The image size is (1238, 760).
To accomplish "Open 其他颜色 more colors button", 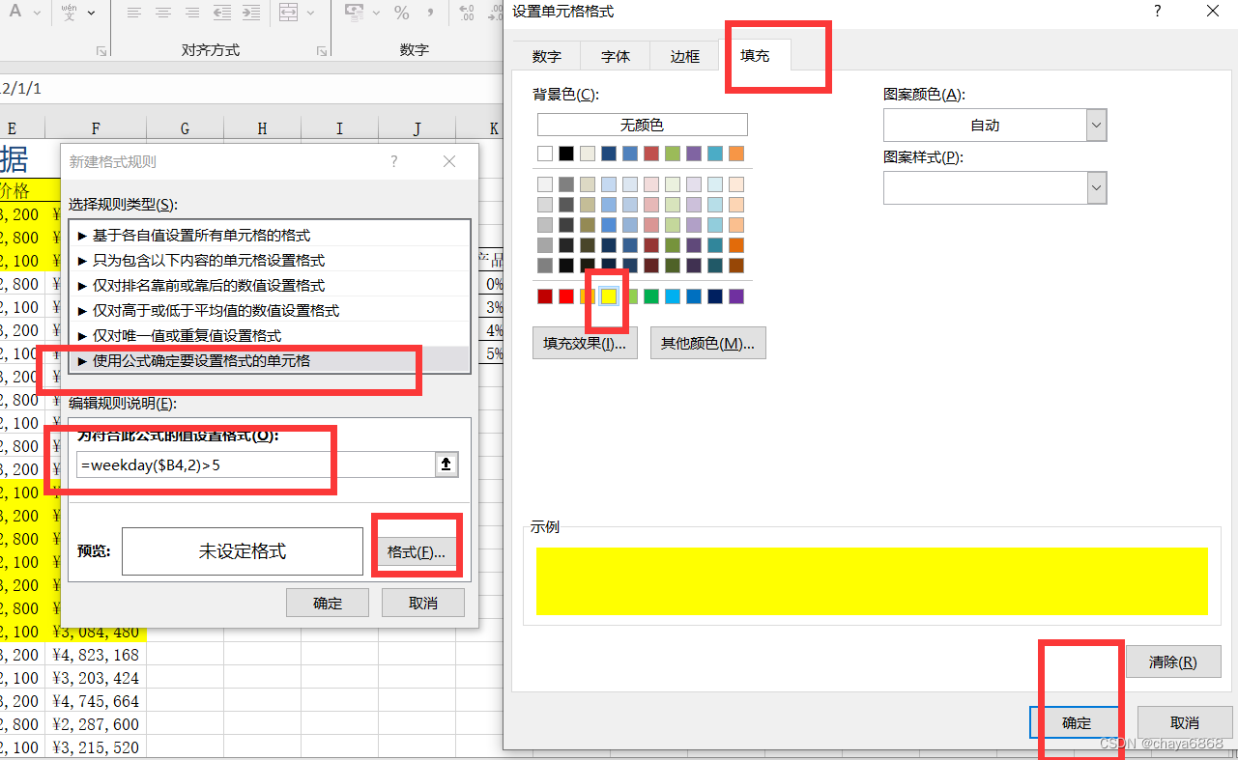I will click(708, 343).
